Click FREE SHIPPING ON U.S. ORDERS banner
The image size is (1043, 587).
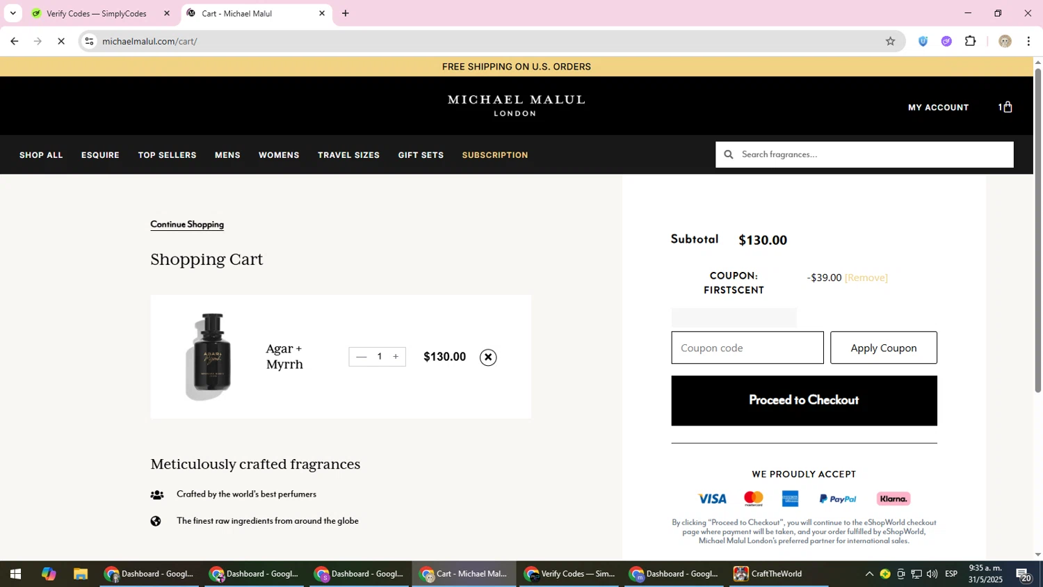pos(517,67)
